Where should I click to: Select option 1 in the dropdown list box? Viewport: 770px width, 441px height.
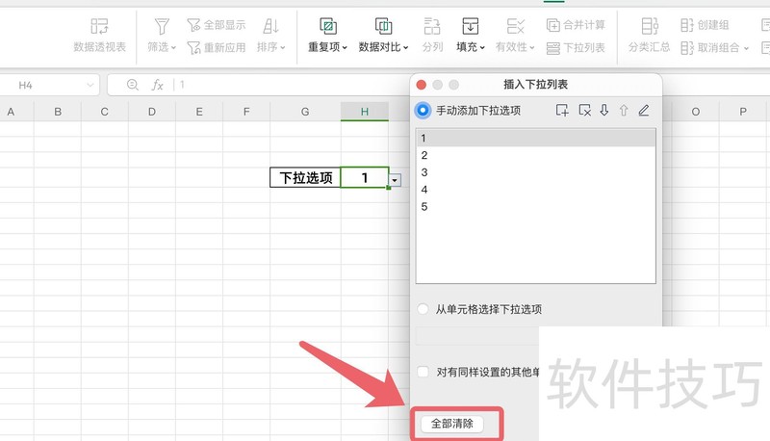[x=536, y=138]
